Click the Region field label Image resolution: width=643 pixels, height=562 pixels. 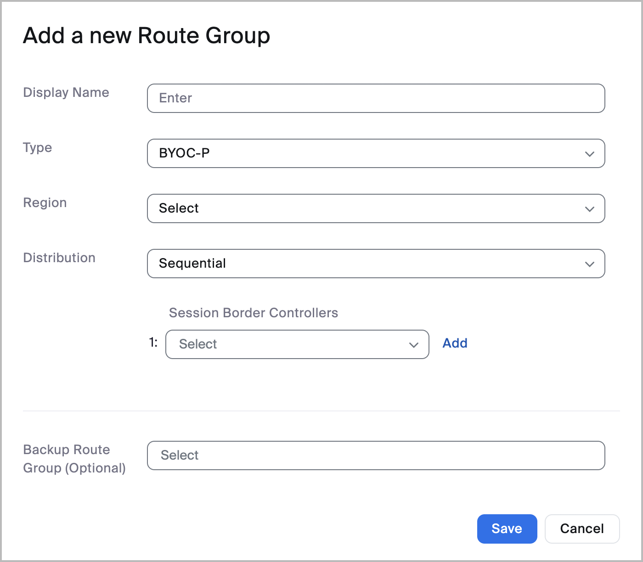point(45,203)
